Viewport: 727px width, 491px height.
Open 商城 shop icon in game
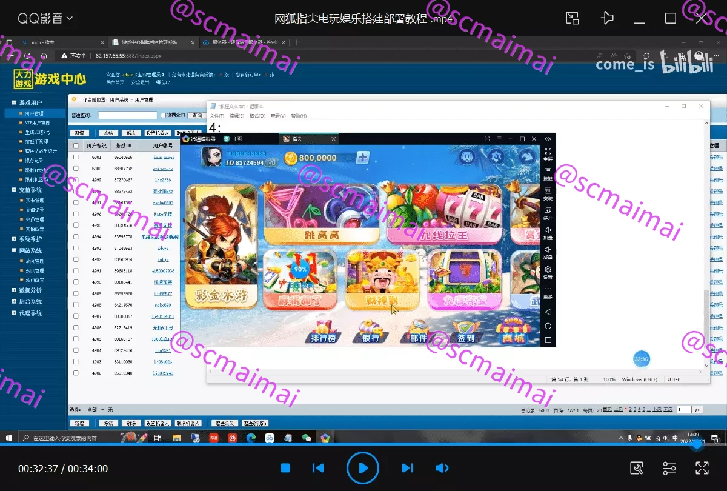pos(513,330)
